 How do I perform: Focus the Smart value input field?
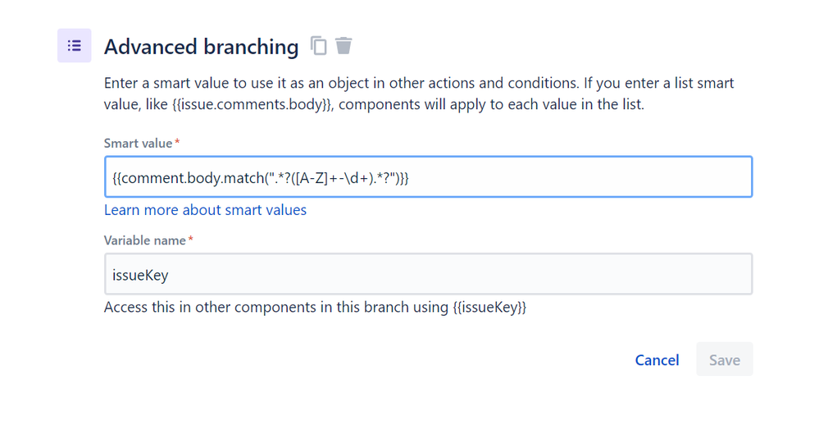(428, 176)
